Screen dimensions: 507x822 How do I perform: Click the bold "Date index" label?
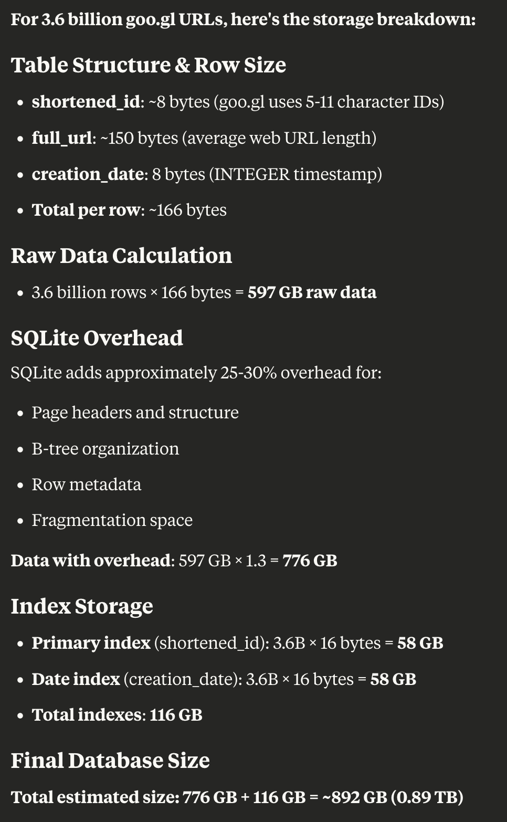pos(76,679)
